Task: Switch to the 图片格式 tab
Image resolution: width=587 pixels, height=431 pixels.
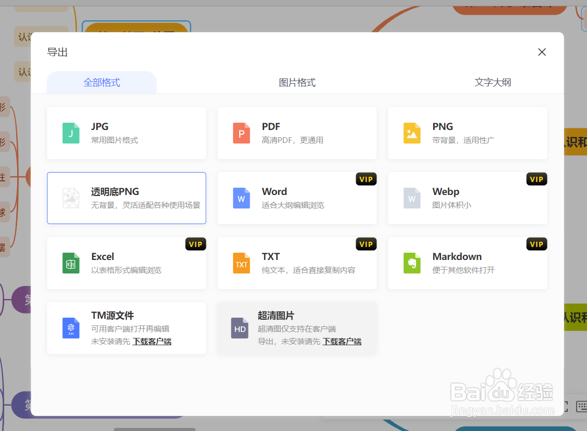Action: 297,82
